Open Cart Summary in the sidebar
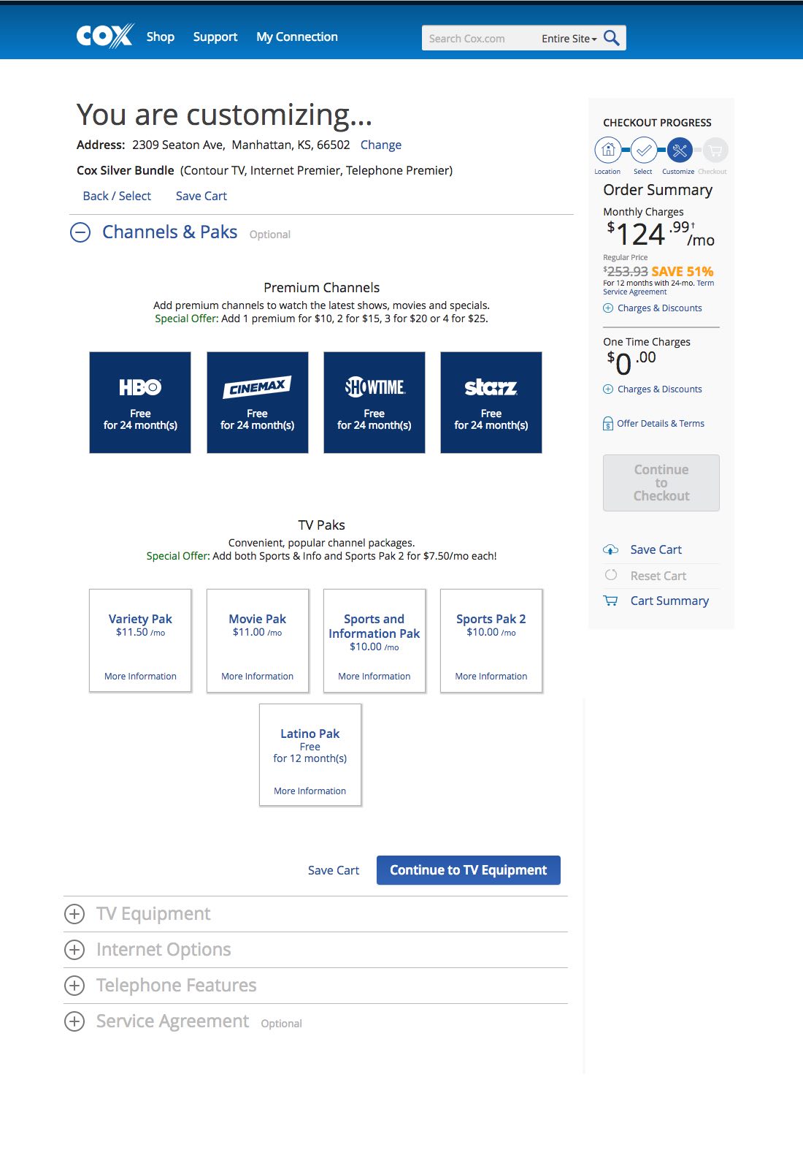803x1169 pixels. tap(669, 601)
